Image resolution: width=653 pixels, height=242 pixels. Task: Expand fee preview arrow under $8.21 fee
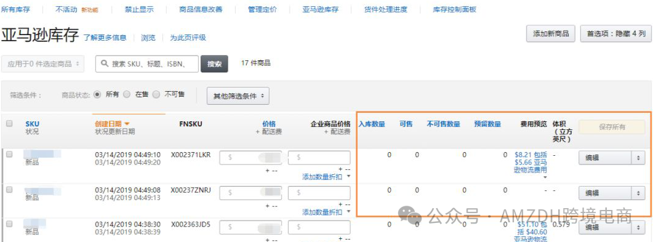pos(545,177)
